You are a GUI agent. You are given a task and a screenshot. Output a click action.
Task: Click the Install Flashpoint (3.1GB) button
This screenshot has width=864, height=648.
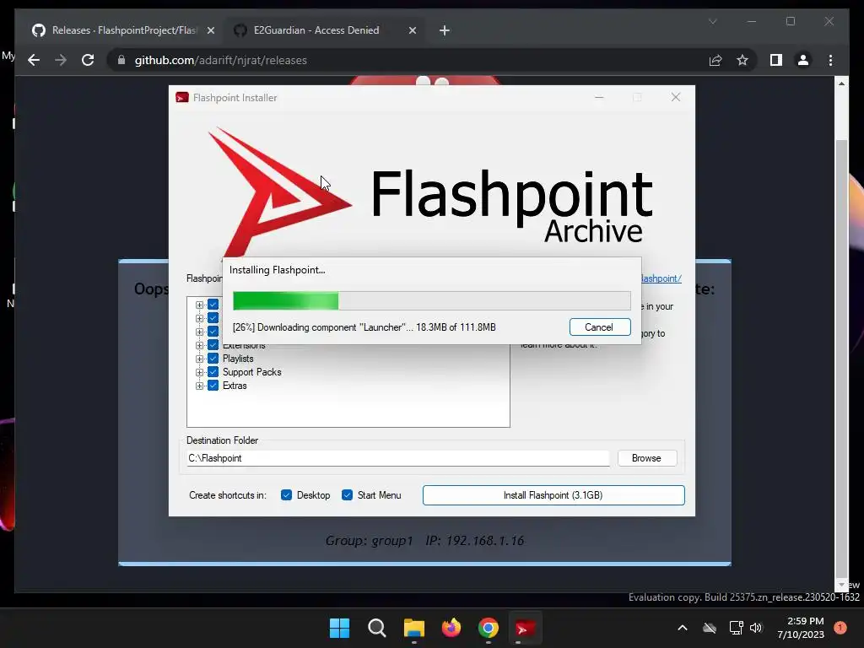point(553,495)
